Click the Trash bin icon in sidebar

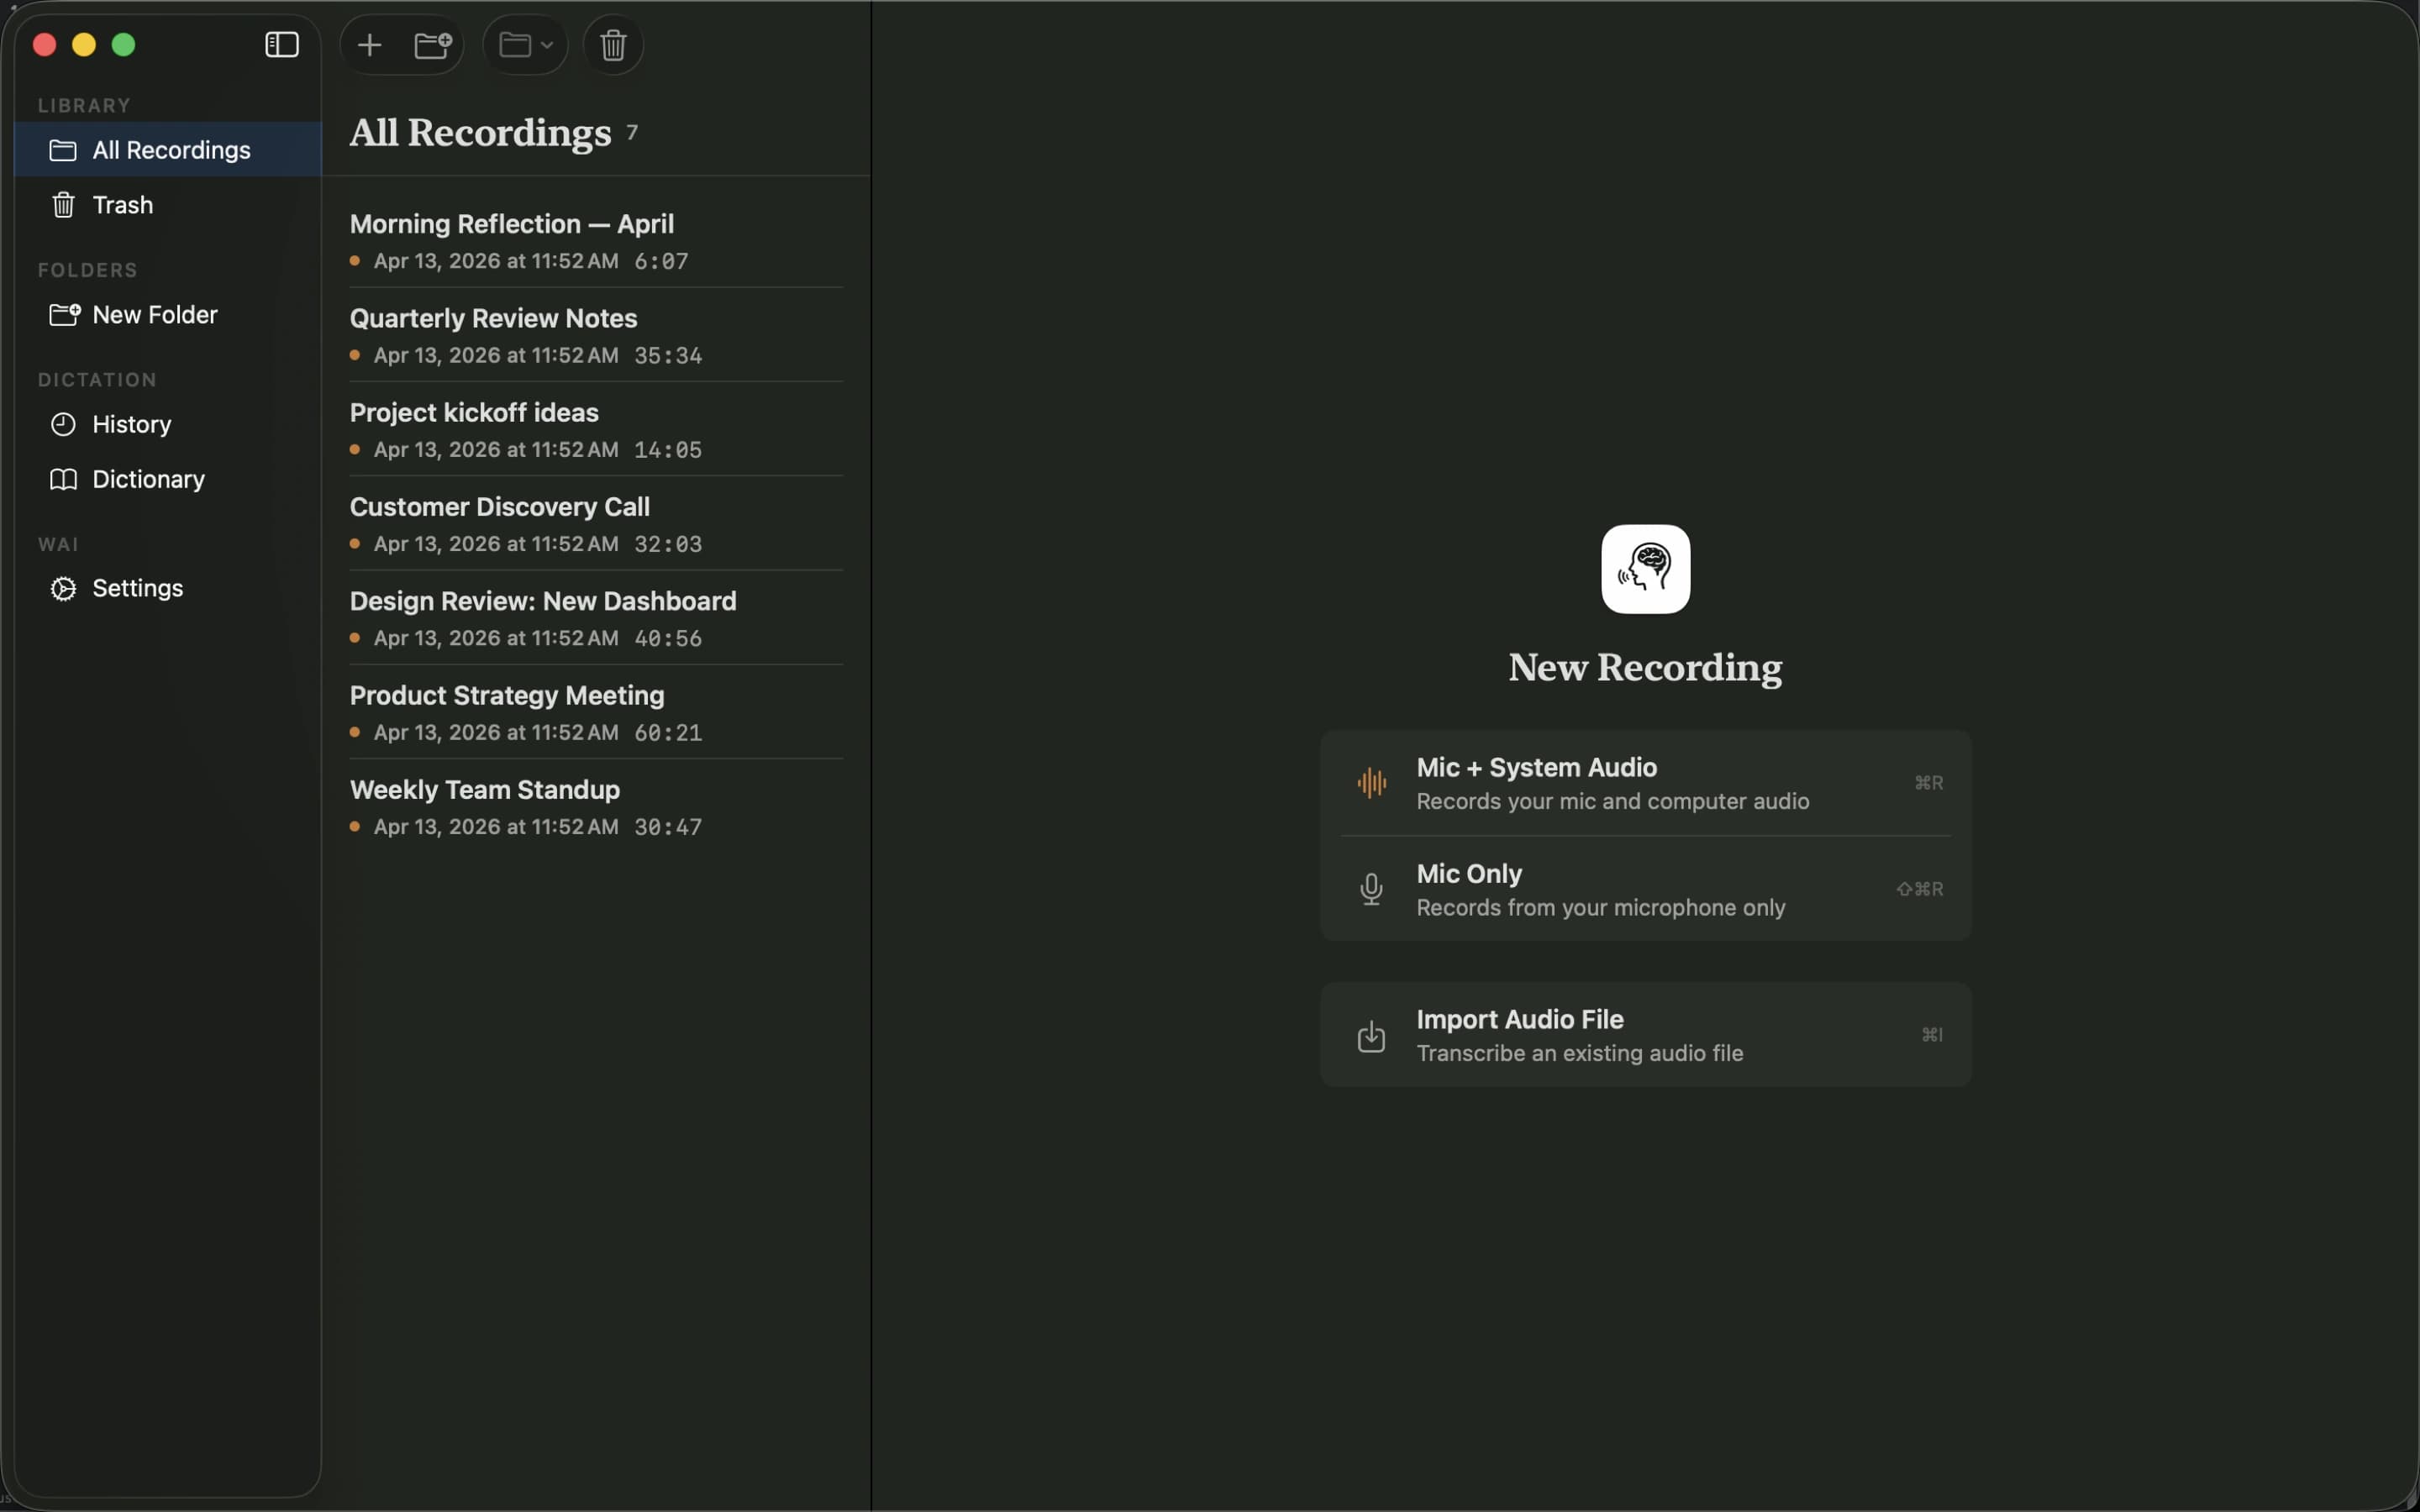coord(63,205)
